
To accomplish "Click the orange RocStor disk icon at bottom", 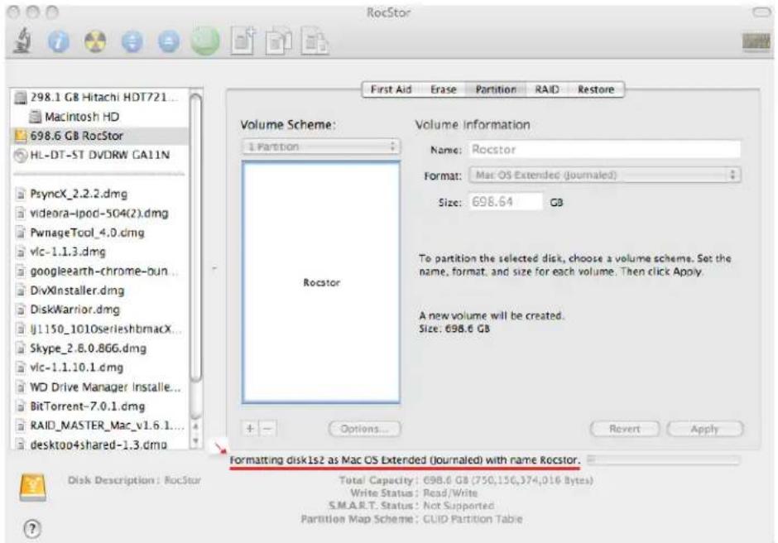I will pos(33,487).
